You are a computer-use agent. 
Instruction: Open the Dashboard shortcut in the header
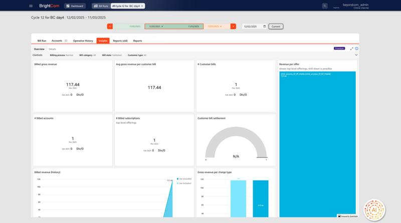75,6
